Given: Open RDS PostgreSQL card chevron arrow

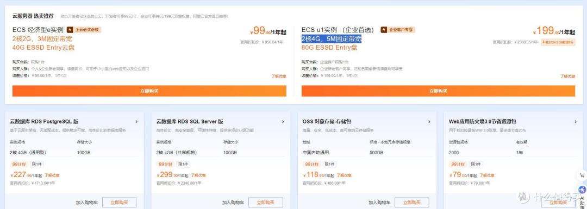Looking at the screenshot, I should click(x=136, y=122).
